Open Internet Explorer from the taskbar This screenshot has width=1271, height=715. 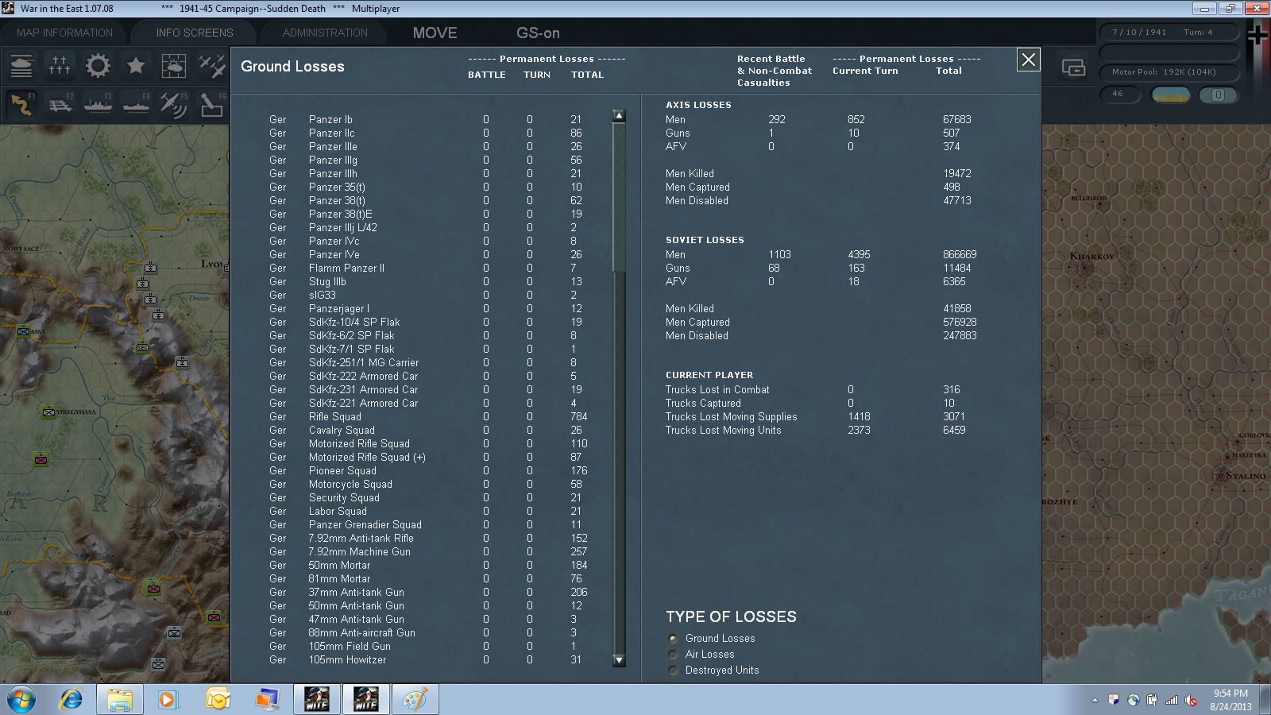click(x=71, y=700)
